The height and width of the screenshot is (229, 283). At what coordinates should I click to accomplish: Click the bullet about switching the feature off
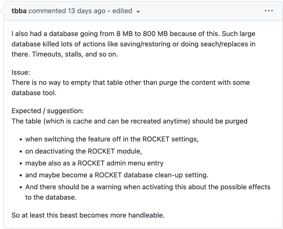[112, 139]
